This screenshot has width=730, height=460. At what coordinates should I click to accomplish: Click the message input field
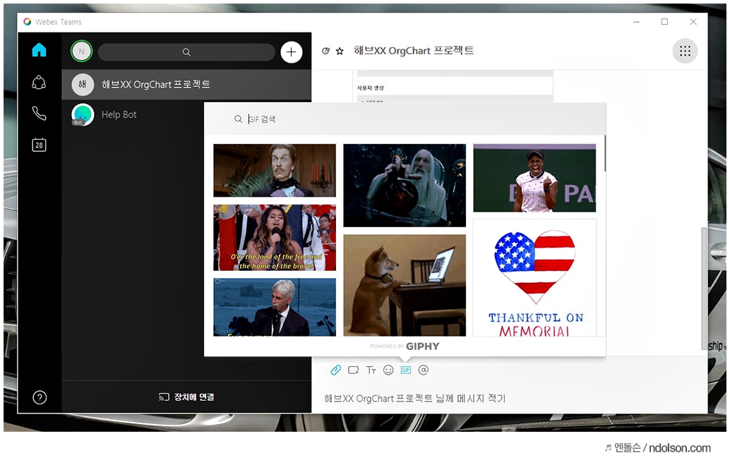510,398
